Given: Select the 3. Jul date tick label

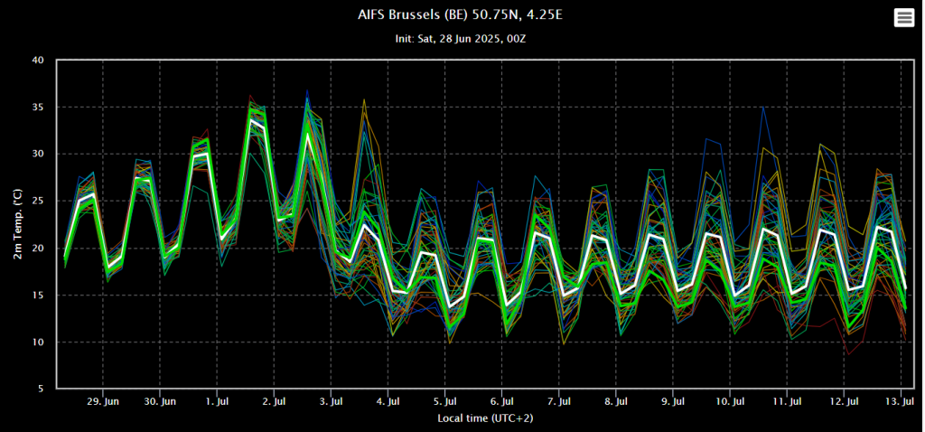Looking at the screenshot, I should point(331,402).
